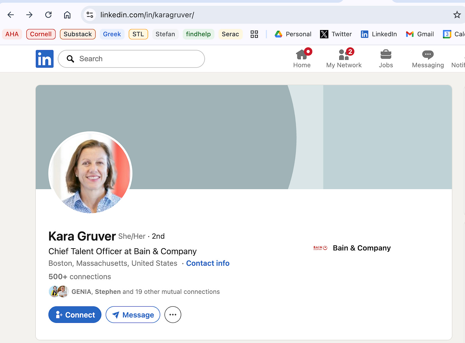Open the Gmail bookmark
This screenshot has height=343, width=465.
[420, 34]
